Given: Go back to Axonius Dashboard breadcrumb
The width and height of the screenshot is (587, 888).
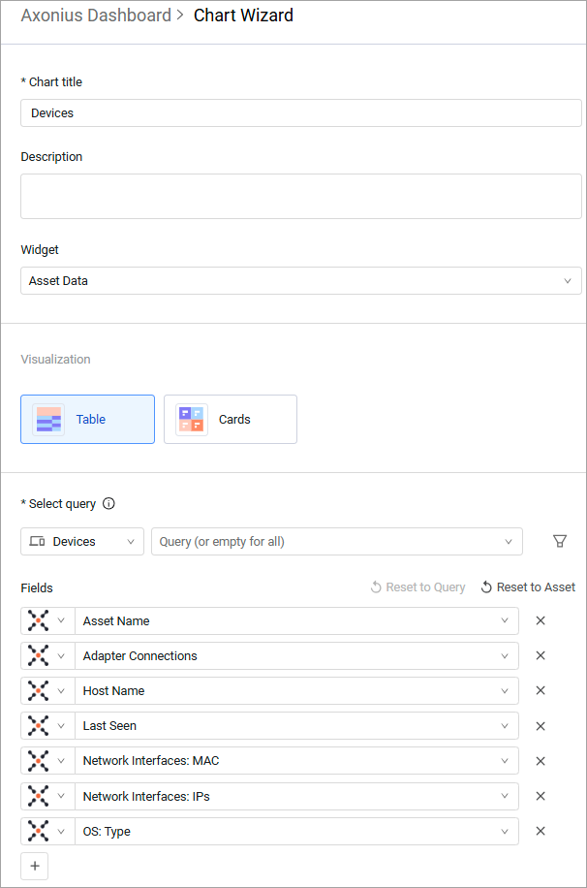Looking at the screenshot, I should pyautogui.click(x=96, y=16).
